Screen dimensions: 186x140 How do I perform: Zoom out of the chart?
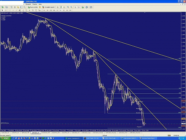point(71,7)
